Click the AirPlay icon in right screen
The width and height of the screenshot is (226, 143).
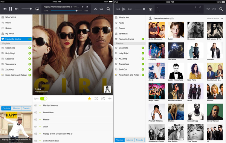(x=150, y=9)
